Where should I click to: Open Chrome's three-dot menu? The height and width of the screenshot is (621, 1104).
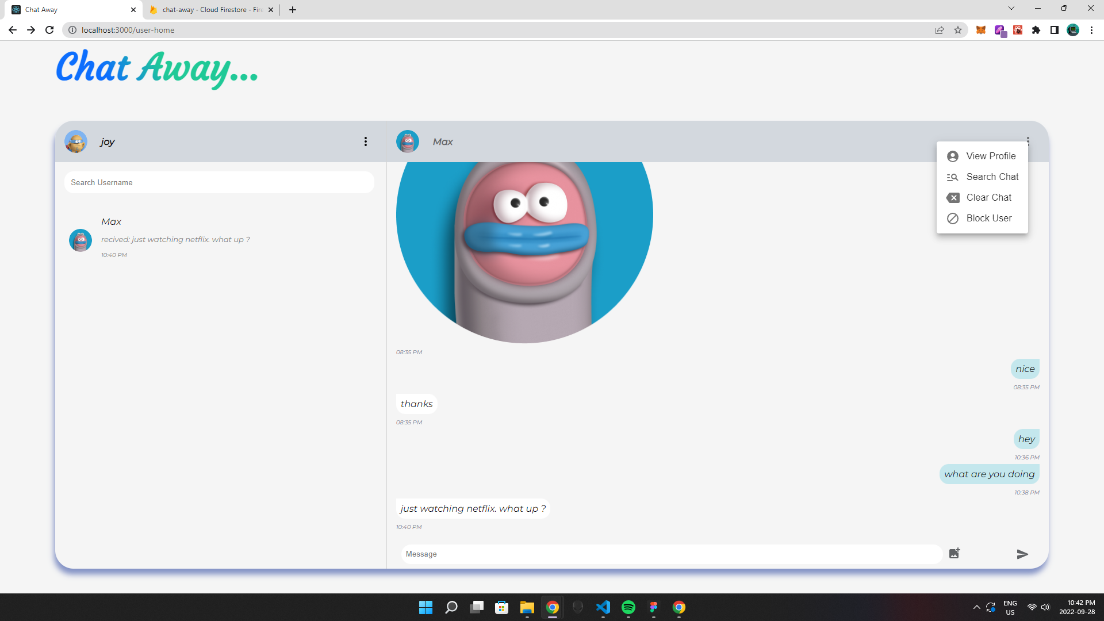pos(1091,30)
